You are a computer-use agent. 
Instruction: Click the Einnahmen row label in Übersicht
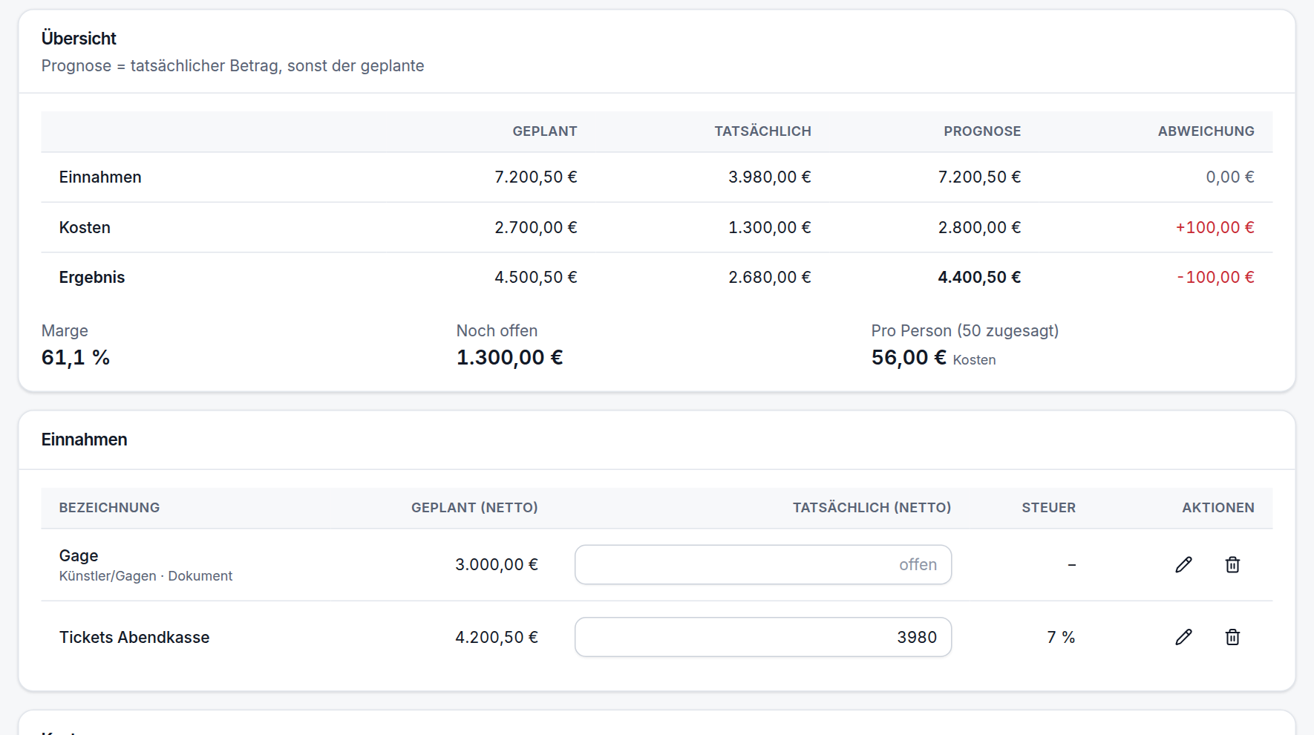(100, 177)
